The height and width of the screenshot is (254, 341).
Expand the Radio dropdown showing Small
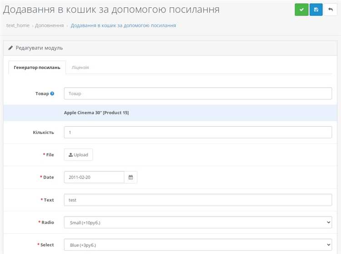[198, 222]
